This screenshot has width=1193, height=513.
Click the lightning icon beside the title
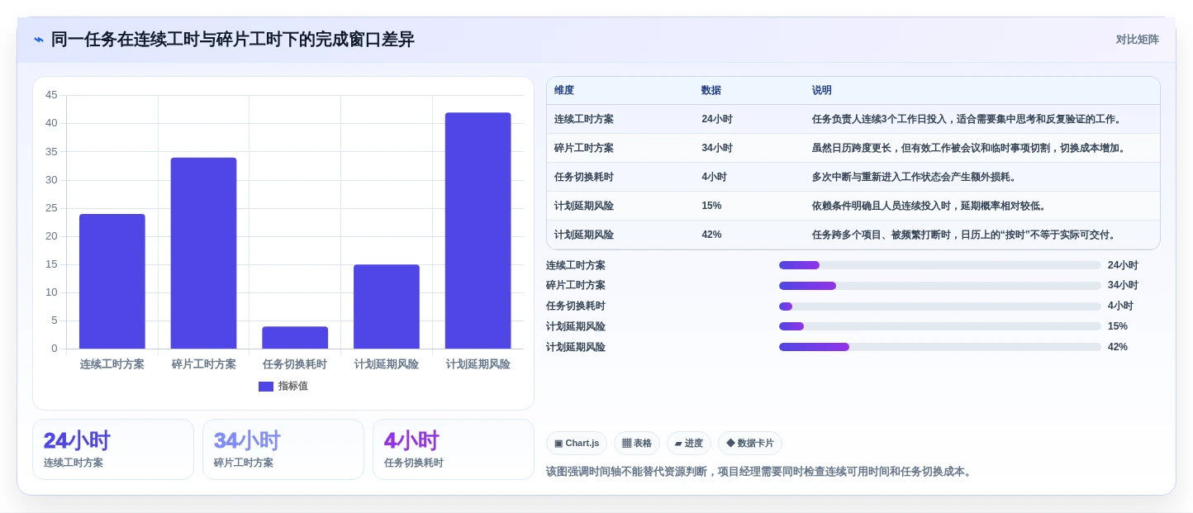pyautogui.click(x=39, y=40)
